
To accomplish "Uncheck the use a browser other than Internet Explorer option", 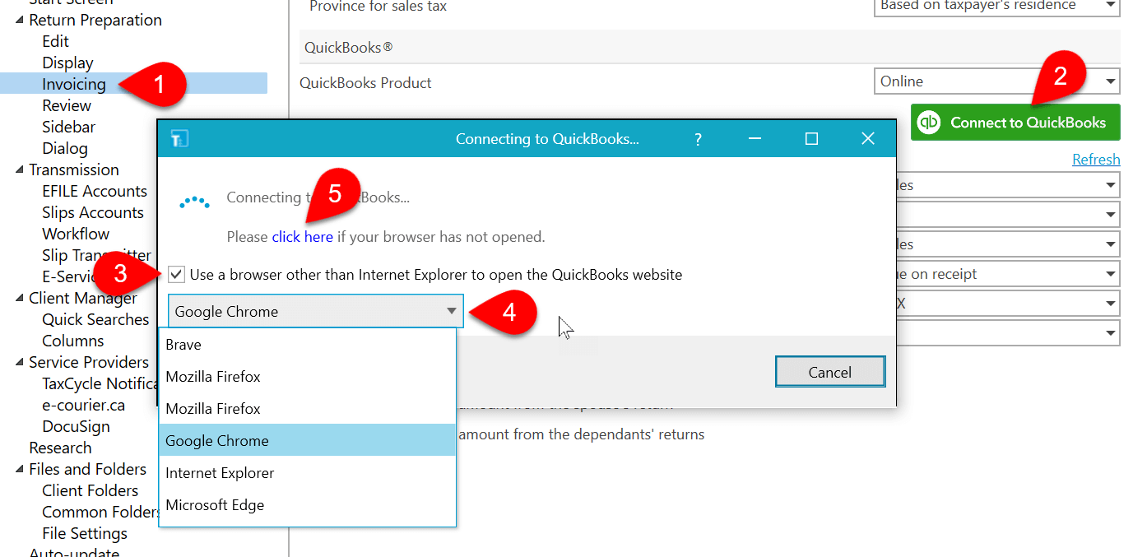I will [x=176, y=274].
